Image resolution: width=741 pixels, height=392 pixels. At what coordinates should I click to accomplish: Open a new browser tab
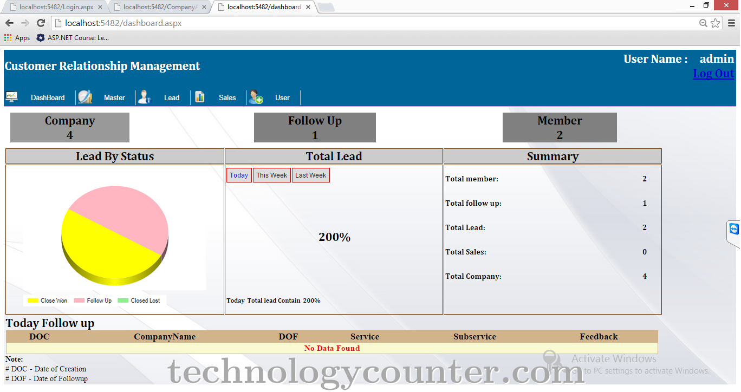pyautogui.click(x=326, y=7)
